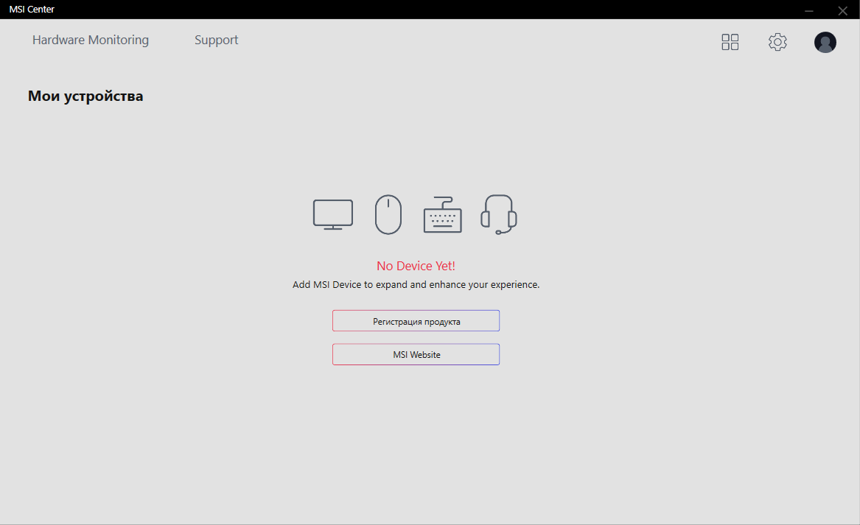
Task: Click the Мои устройства heading
Action: pos(85,96)
